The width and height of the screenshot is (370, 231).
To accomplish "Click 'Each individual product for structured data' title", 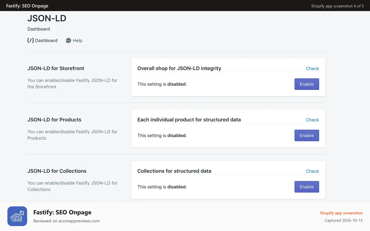I will point(189,120).
